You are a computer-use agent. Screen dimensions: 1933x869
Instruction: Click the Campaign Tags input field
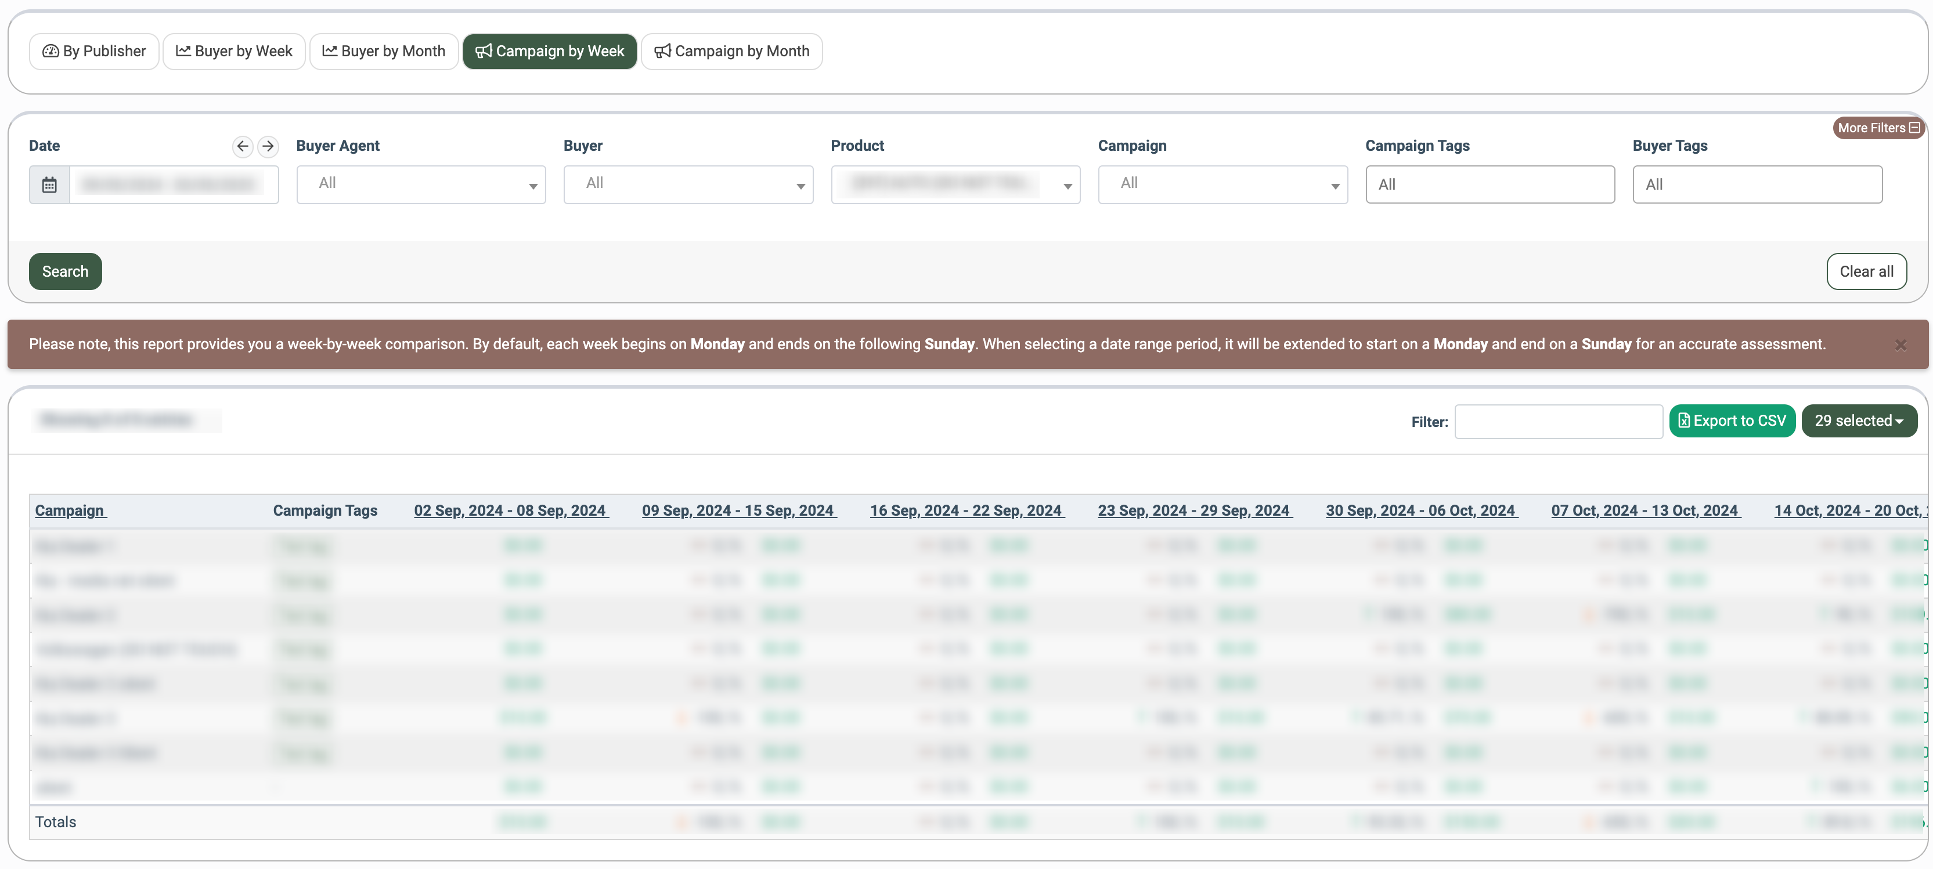coord(1489,184)
